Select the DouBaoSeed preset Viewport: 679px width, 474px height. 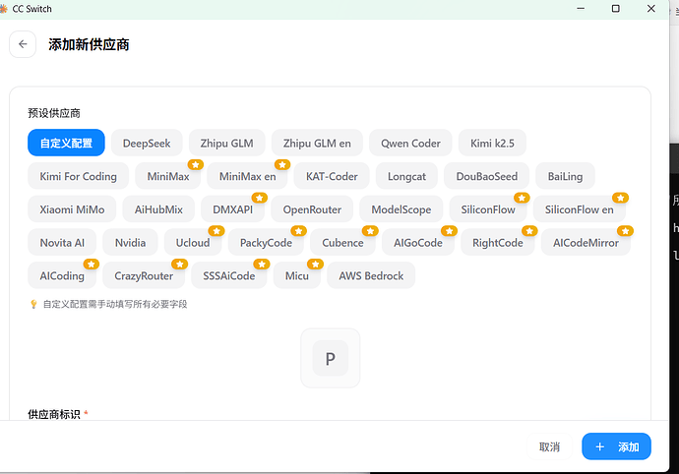[x=487, y=176]
